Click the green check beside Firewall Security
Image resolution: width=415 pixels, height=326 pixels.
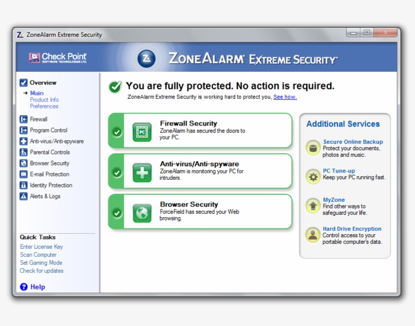(x=117, y=132)
